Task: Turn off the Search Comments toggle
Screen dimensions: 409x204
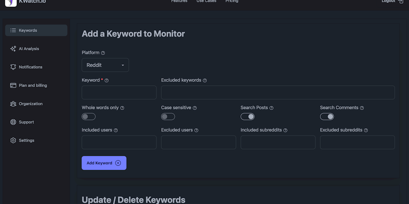Action: point(327,117)
